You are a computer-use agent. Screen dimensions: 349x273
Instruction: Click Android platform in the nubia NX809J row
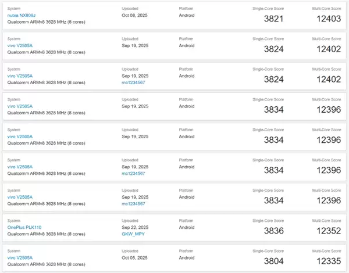coord(187,15)
